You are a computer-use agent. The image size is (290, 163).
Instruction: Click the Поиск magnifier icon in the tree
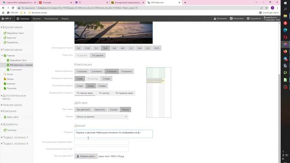tap(5, 74)
